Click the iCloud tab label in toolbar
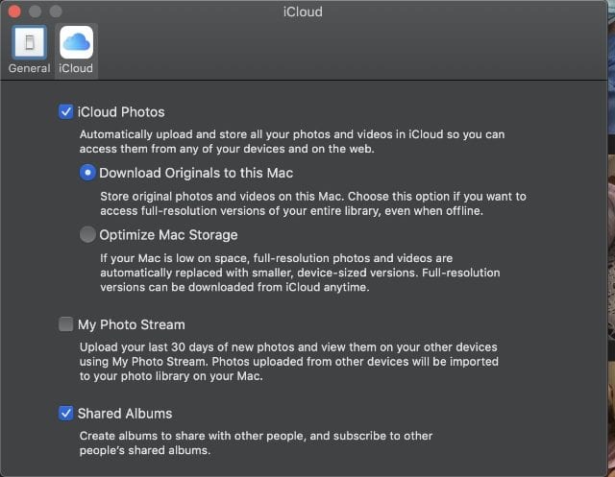The width and height of the screenshot is (615, 477). pos(76,68)
